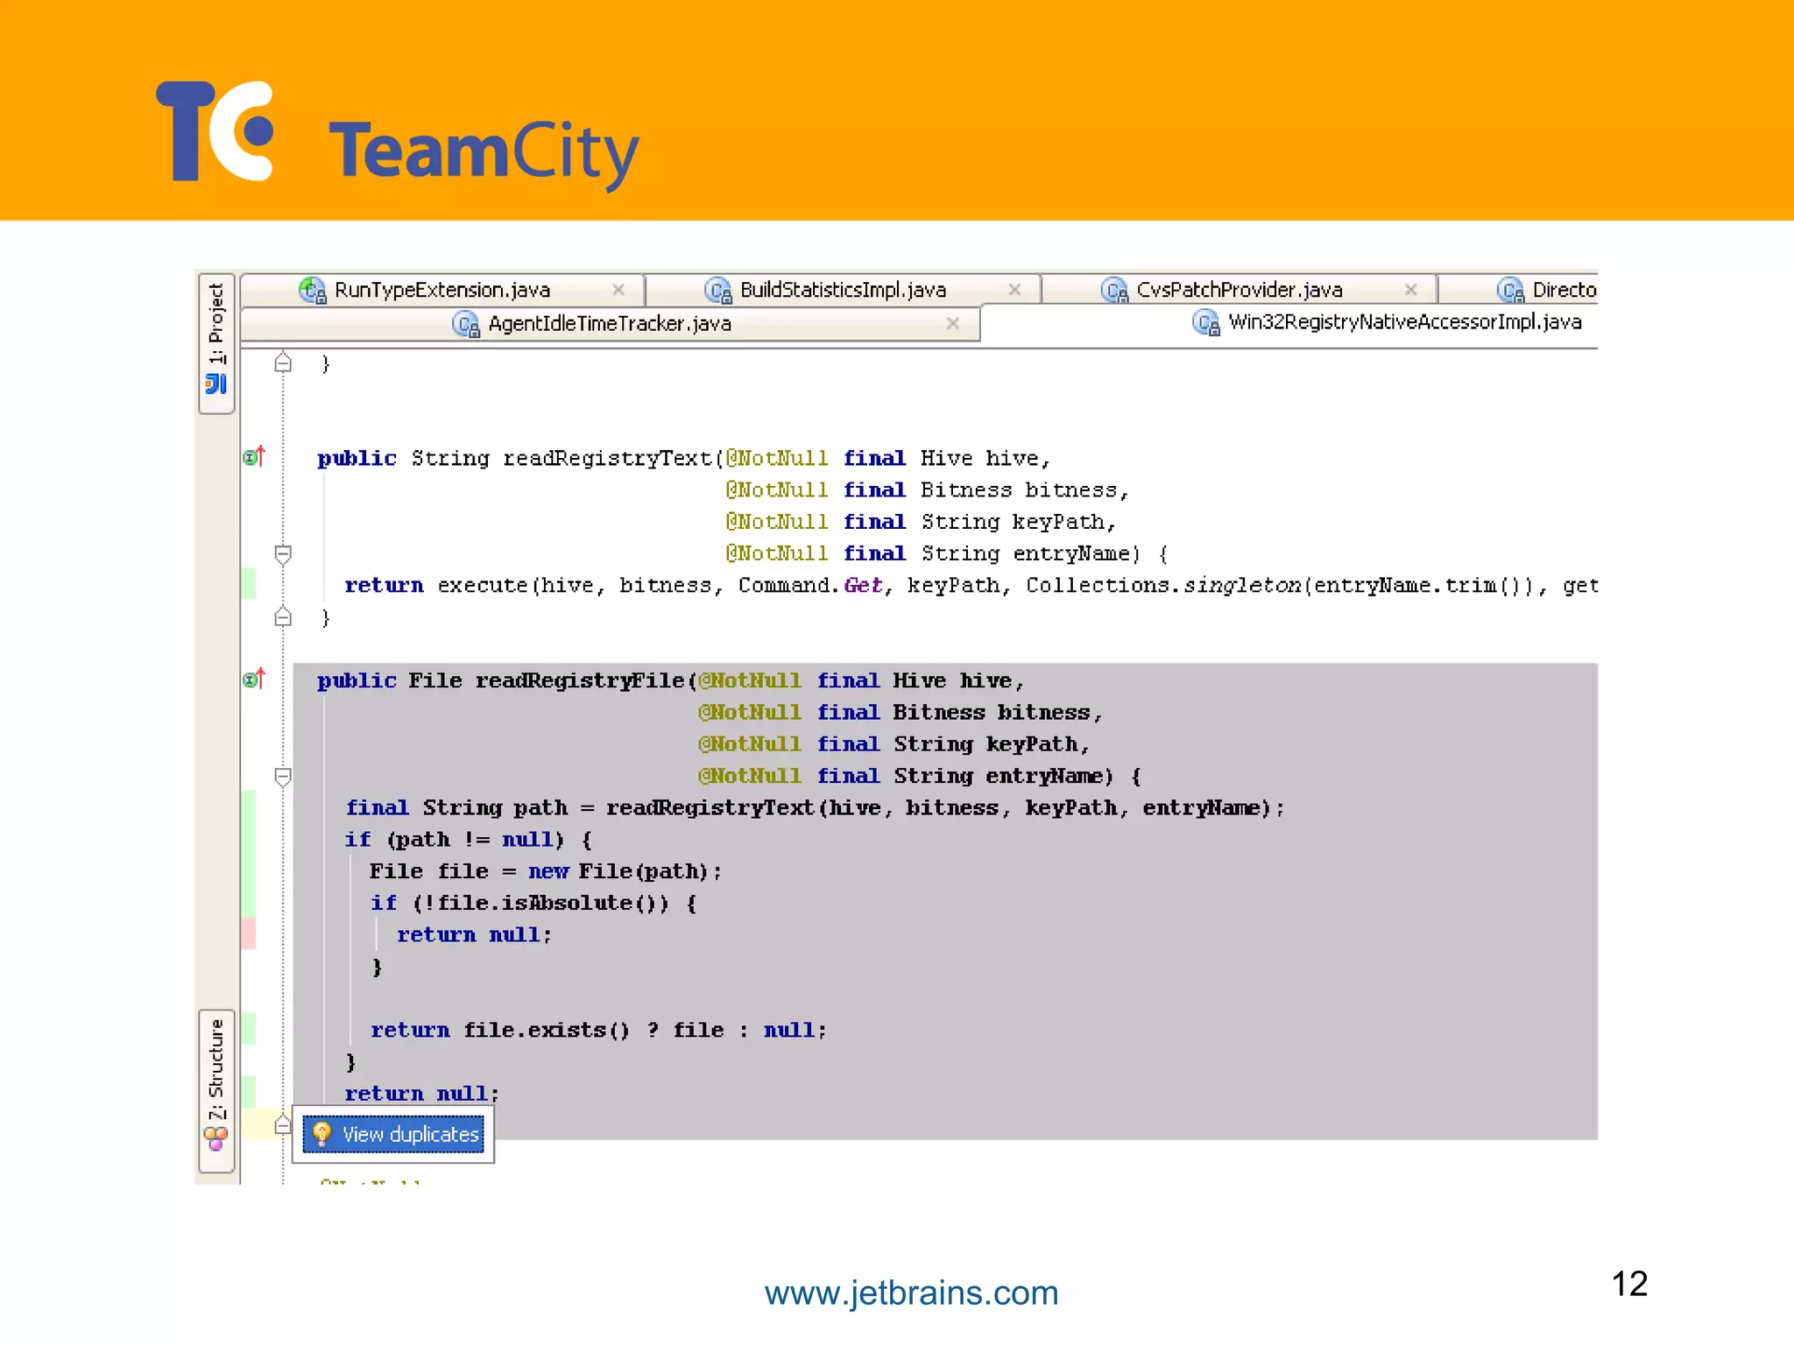Click fold end marker after readRegistryText
This screenshot has height=1345, width=1794.
[x=283, y=617]
